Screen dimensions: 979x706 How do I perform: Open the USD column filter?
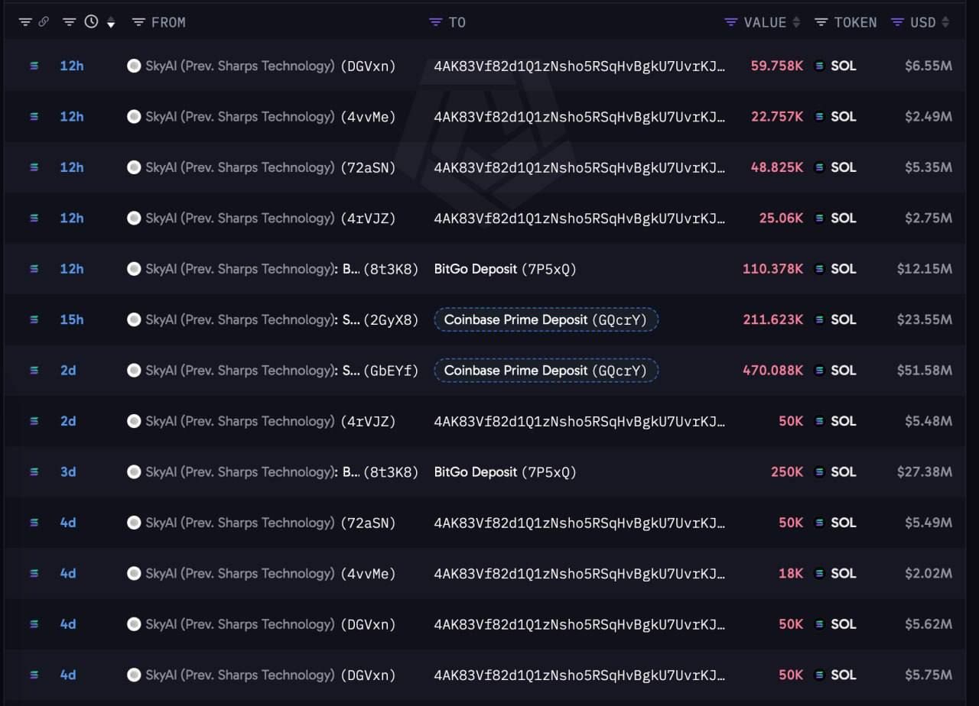point(898,22)
